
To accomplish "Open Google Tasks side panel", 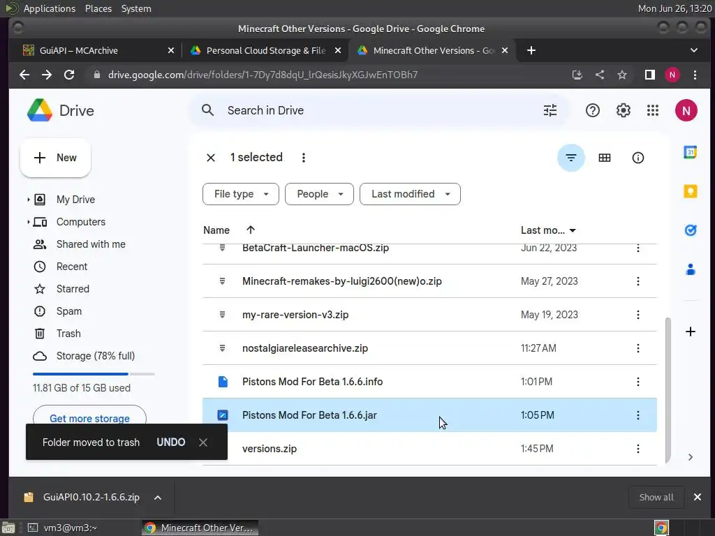I will point(690,230).
